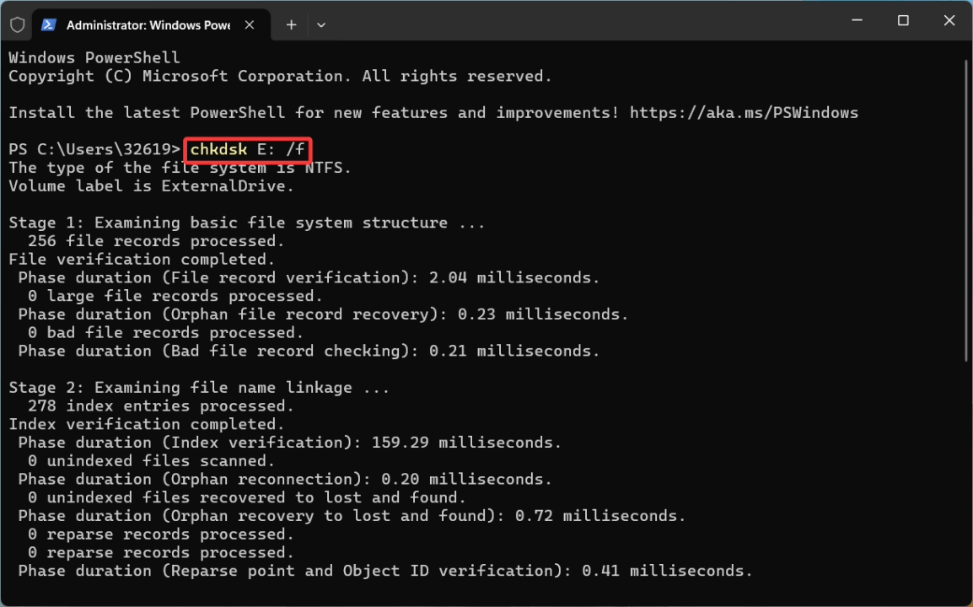
Task: Click the Volume label is ExternalDrive line
Action: click(x=150, y=185)
